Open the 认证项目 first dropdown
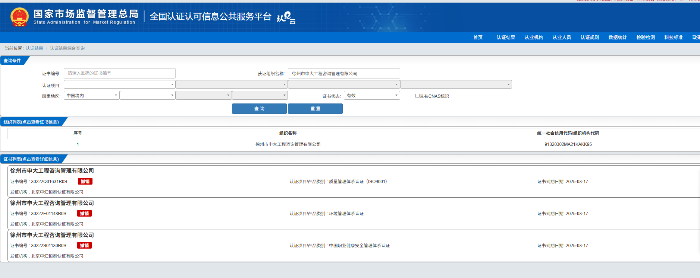This screenshot has width=700, height=278. 119,84
